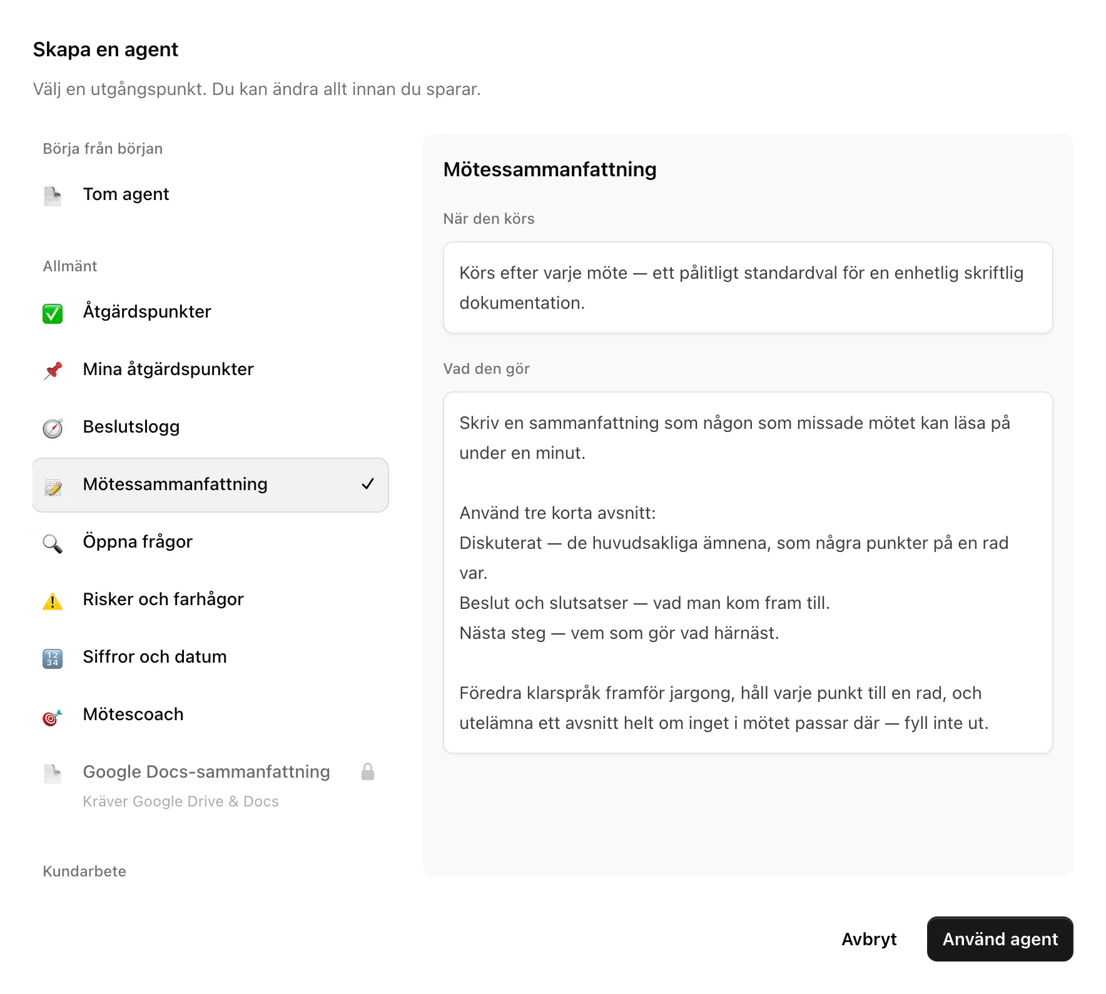Click the Allmänt section label

[x=70, y=266]
